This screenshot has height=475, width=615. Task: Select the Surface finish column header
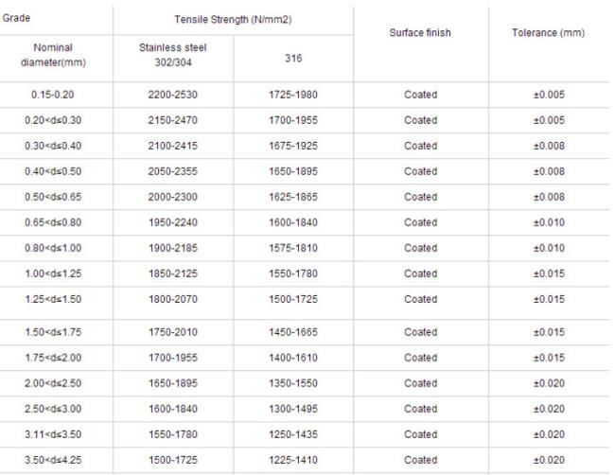point(420,32)
